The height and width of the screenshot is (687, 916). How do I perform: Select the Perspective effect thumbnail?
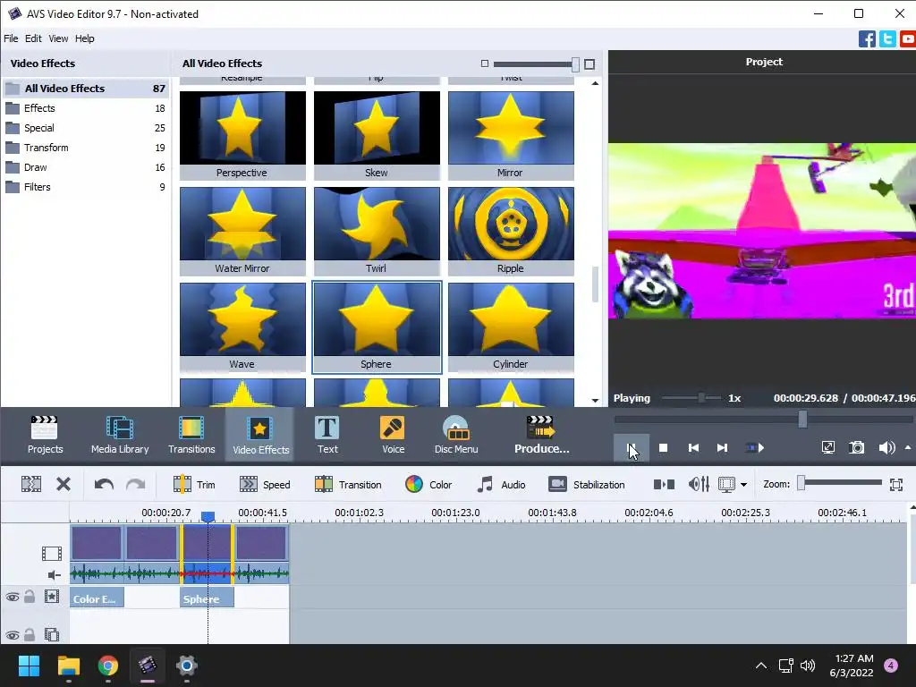coord(242,135)
